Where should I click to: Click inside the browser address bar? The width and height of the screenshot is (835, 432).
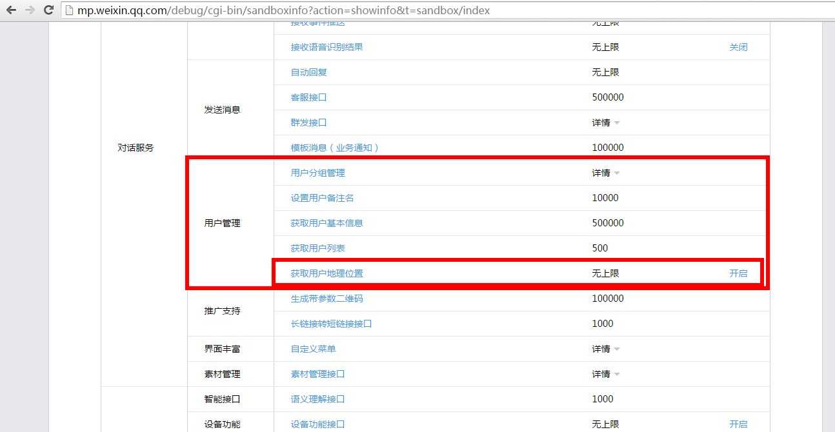pyautogui.click(x=323, y=10)
